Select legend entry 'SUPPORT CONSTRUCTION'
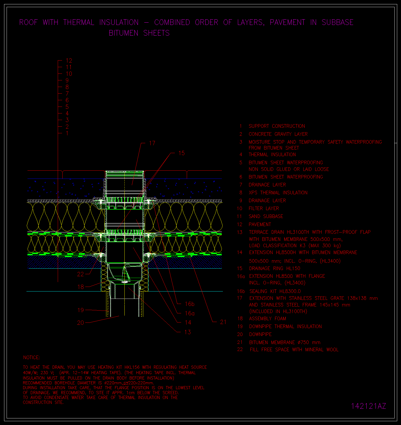The image size is (401, 425). coord(277,126)
